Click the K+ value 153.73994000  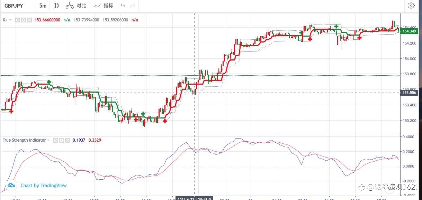(x=87, y=20)
